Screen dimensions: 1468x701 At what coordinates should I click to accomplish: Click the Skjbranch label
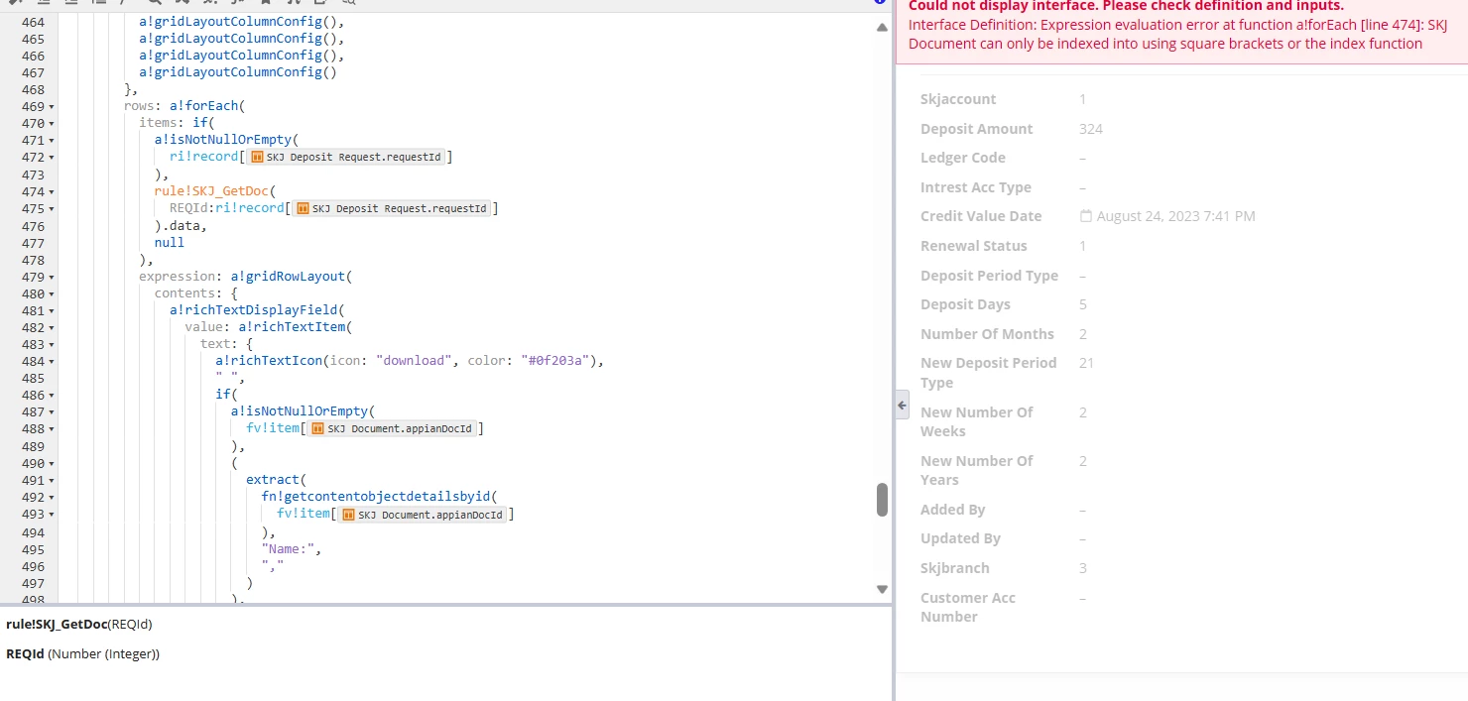[x=955, y=568]
